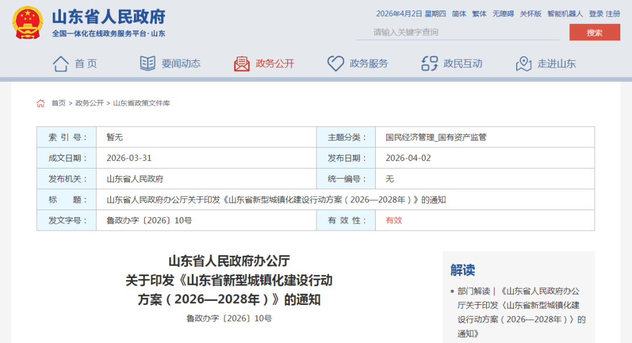Click the map pin icon beside 走进山东

[523, 63]
